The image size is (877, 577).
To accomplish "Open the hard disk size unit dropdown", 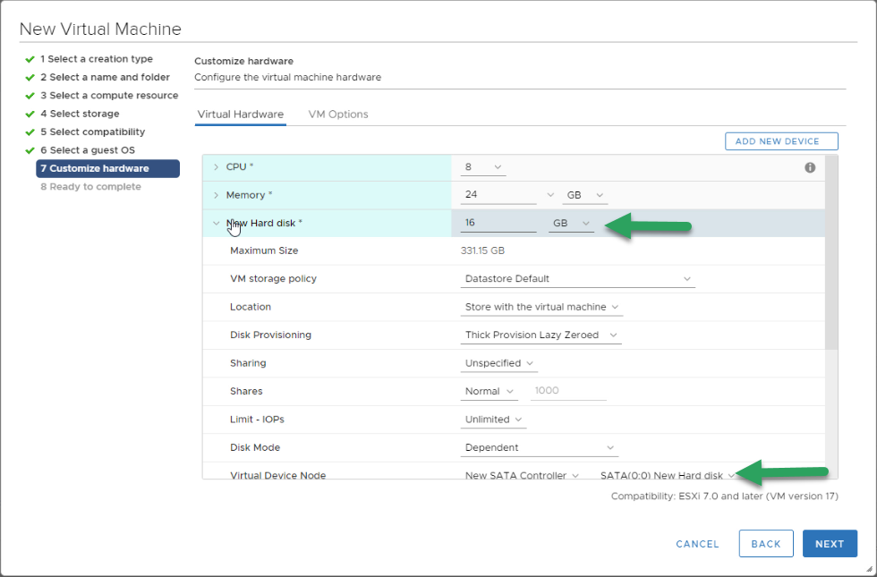I will 571,223.
